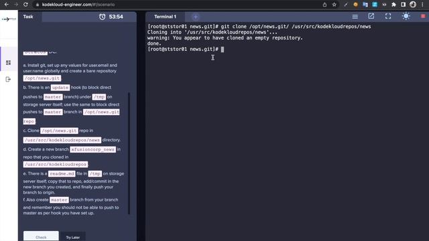Open the Chrome three-dot menu
Image resolution: width=429 pixels, height=241 pixels.
click(x=422, y=5)
